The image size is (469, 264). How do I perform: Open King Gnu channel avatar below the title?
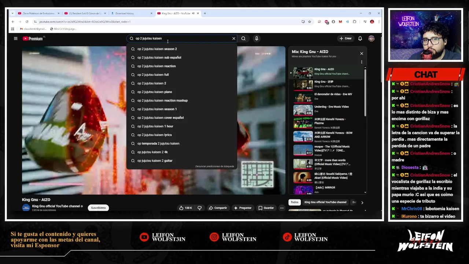click(x=26, y=208)
